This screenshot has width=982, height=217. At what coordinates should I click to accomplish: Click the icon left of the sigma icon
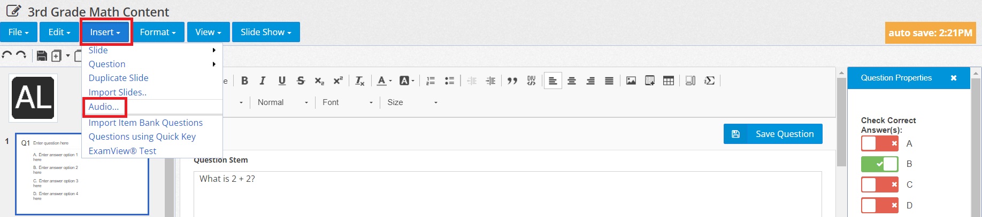tap(691, 81)
